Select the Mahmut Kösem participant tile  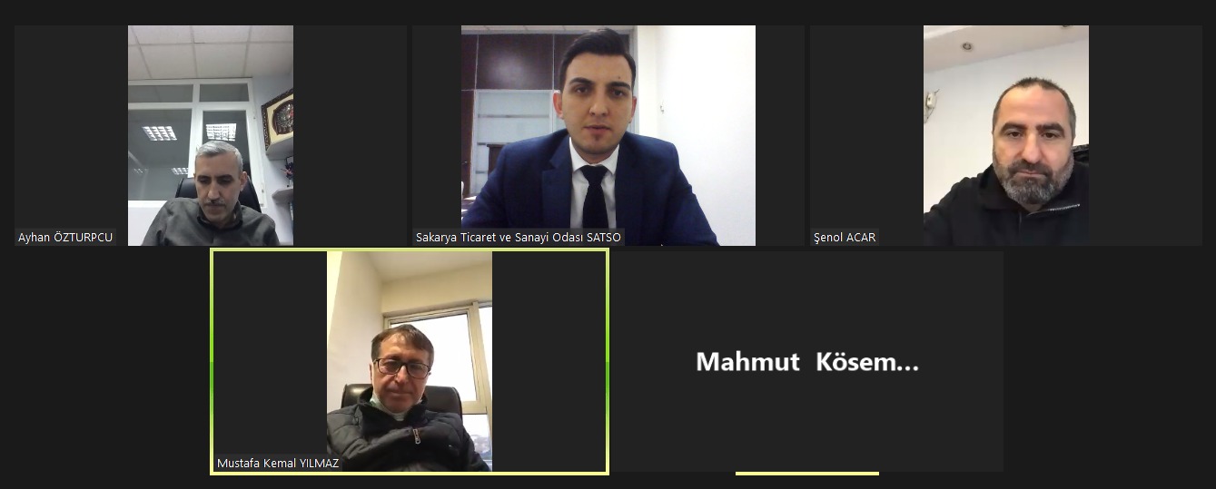(x=807, y=361)
